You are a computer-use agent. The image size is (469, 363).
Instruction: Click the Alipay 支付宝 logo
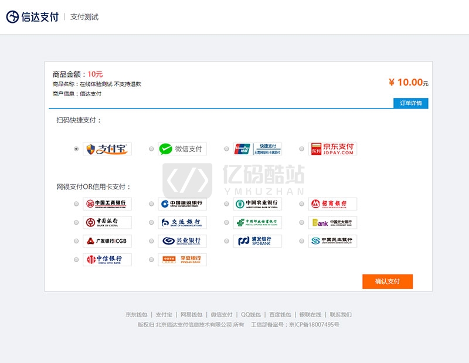107,149
